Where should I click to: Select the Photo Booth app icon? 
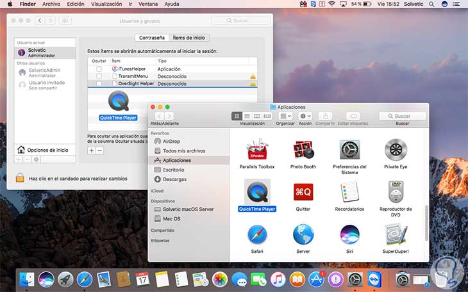tap(303, 150)
